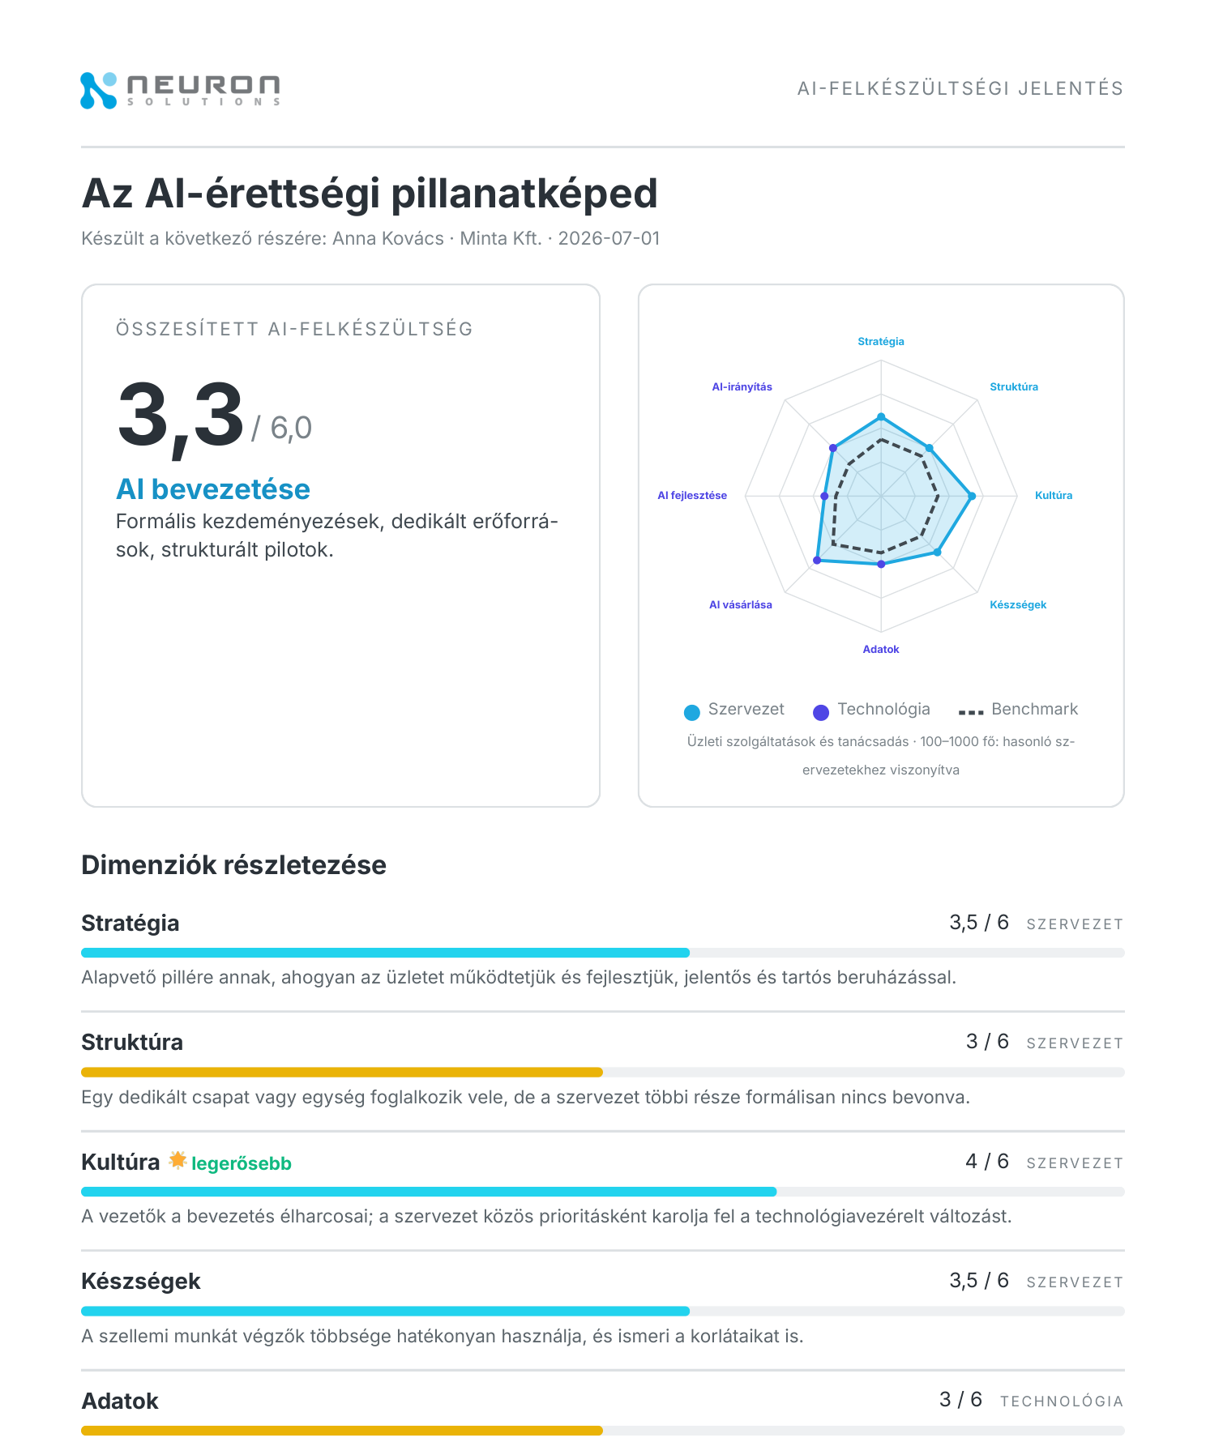Click the Adatok radar axis label
This screenshot has width=1206, height=1442.
tap(881, 649)
